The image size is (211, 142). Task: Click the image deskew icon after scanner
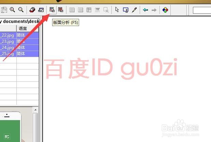tap(41, 10)
